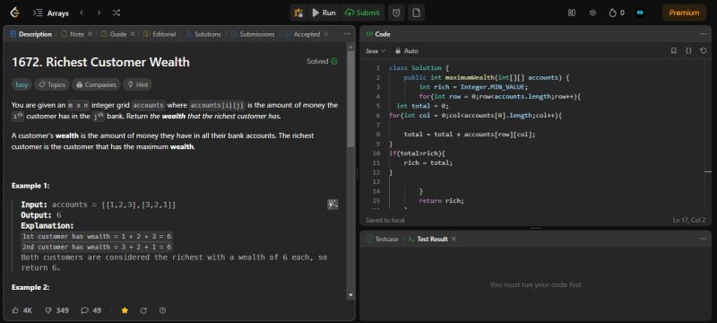This screenshot has height=323, width=717.
Task: Run the code
Action: (x=324, y=13)
